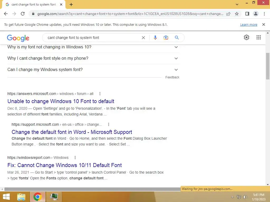Open more options for windowsreport.com result
The image size is (270, 202).
[75, 158]
